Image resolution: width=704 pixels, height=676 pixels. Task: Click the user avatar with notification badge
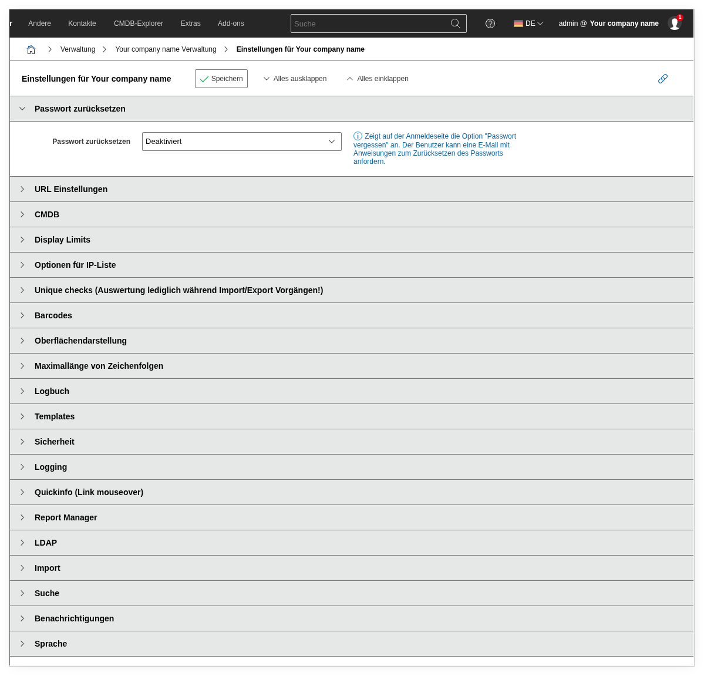675,23
